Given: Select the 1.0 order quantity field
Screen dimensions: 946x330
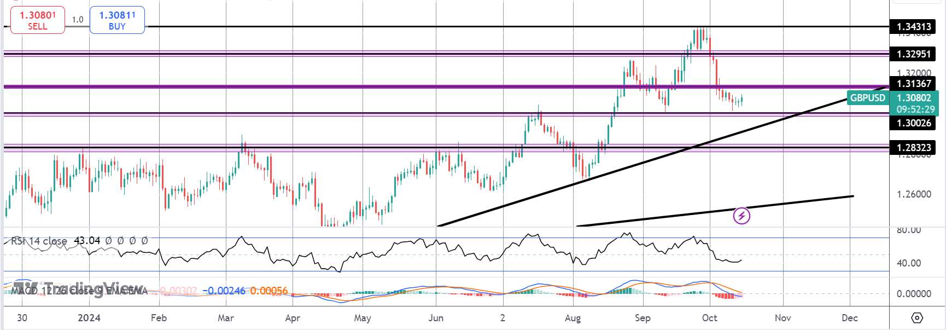Looking at the screenshot, I should [x=78, y=20].
